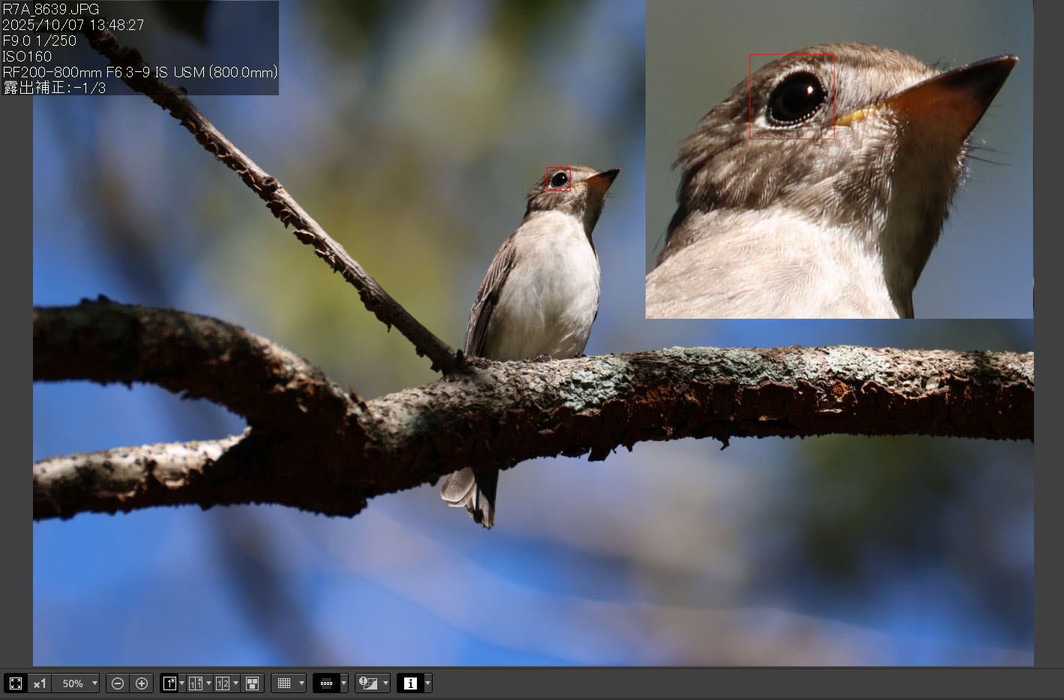Image resolution: width=1064 pixels, height=700 pixels.
Task: Expand the 1|2 comparison options arrow
Action: pos(235,683)
